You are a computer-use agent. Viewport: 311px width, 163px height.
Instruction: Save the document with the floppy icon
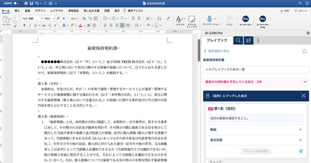31,3
